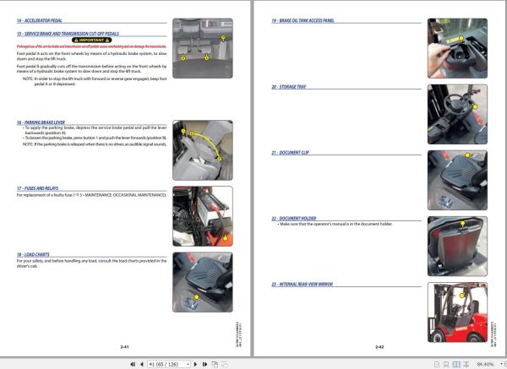
Task: Click the load charts seat photo on page 2-41
Action: click(203, 282)
